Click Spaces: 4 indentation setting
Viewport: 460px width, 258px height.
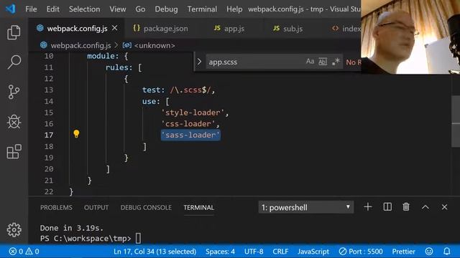[220, 252]
